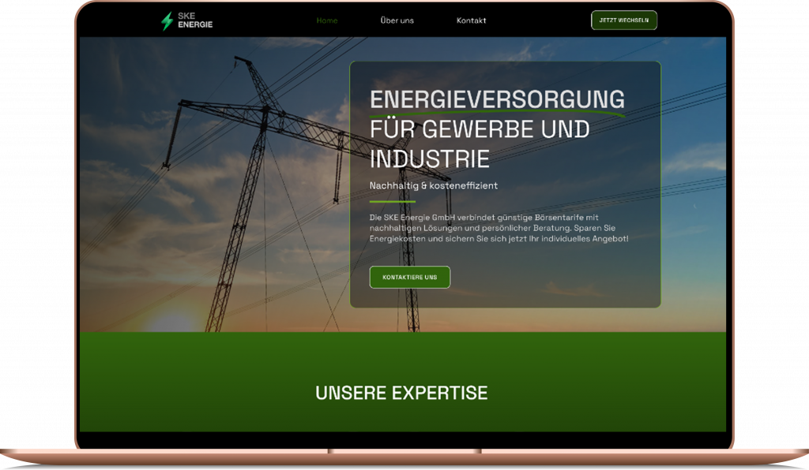The width and height of the screenshot is (809, 470).
Task: Click the green lightning bolt logo icon
Action: coord(167,21)
